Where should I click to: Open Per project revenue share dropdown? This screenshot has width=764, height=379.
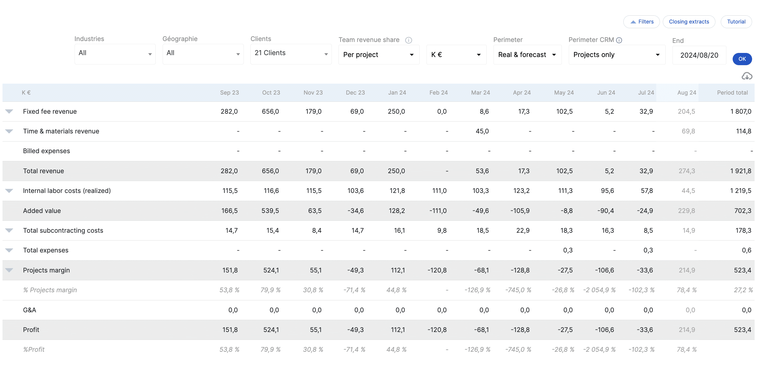pos(379,55)
